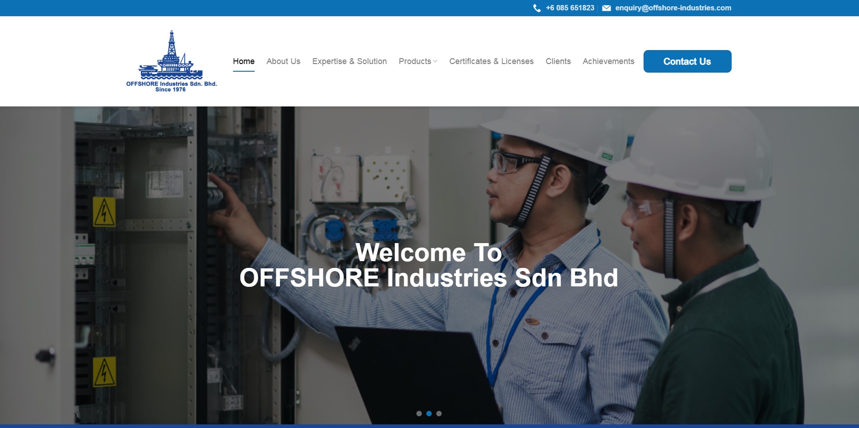Click the OFFSHORE Industries oil rig logo
Viewport: 859px width, 428px height.
[x=171, y=61]
